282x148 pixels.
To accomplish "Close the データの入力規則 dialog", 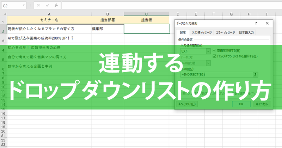I will (x=267, y=23).
